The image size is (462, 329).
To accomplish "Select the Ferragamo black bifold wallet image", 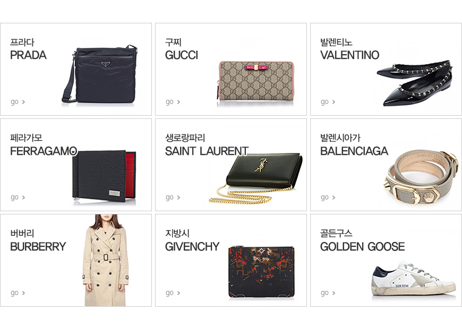I will tap(104, 176).
